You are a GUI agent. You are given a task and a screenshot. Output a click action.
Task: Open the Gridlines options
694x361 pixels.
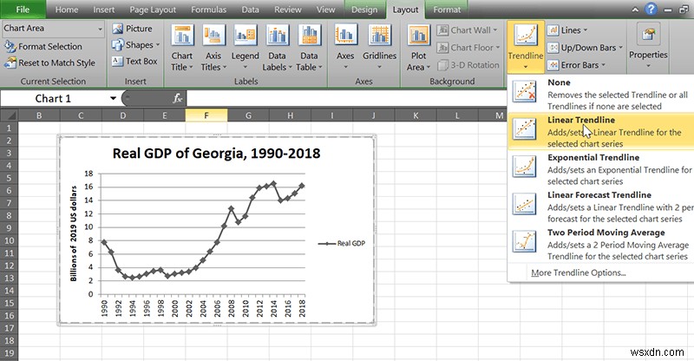tap(379, 48)
